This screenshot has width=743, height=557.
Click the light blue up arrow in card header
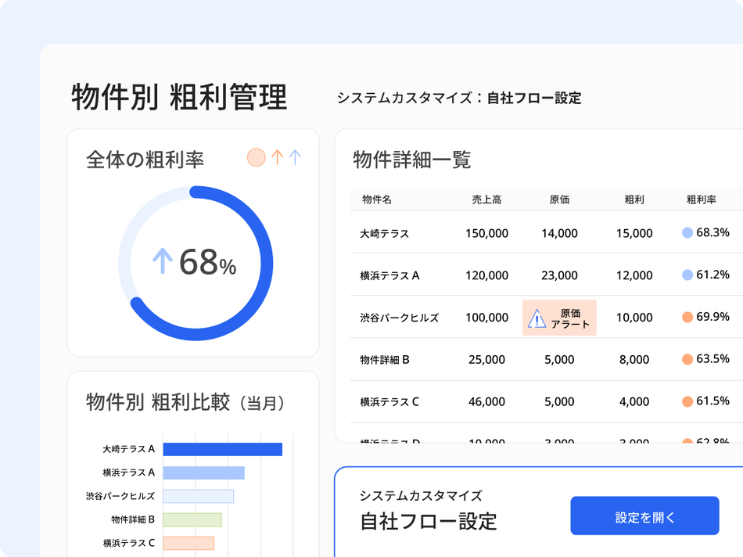[295, 157]
